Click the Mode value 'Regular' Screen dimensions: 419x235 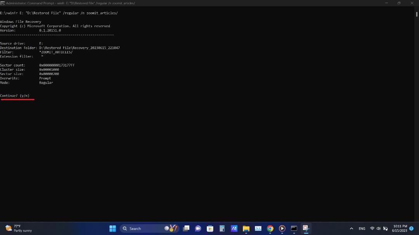[46, 82]
